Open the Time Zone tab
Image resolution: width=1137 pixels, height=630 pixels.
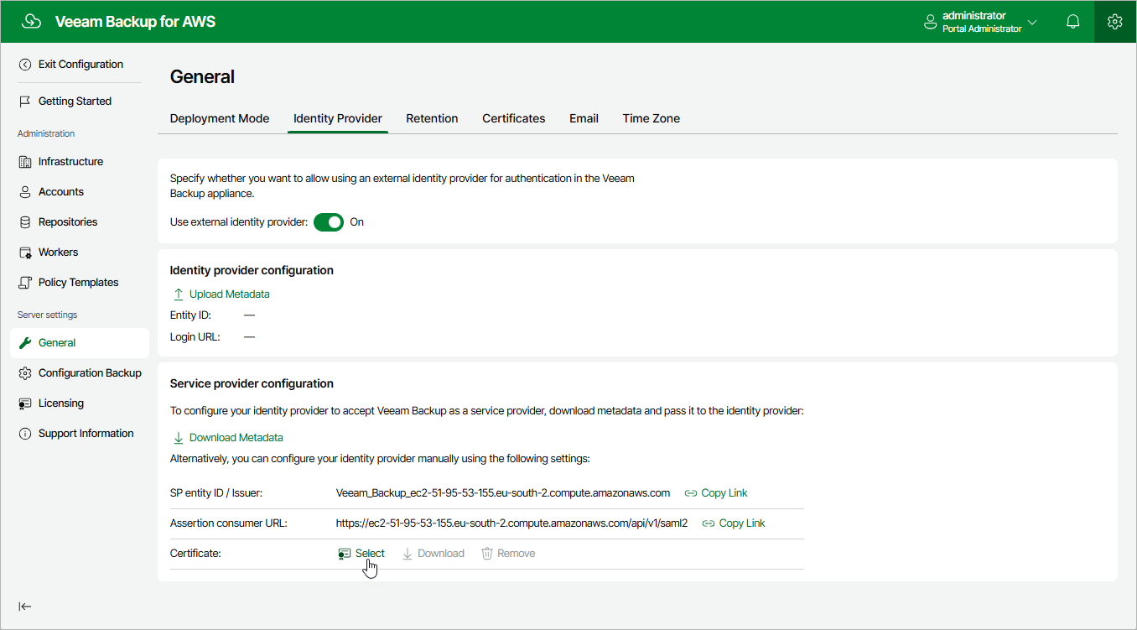coord(652,118)
